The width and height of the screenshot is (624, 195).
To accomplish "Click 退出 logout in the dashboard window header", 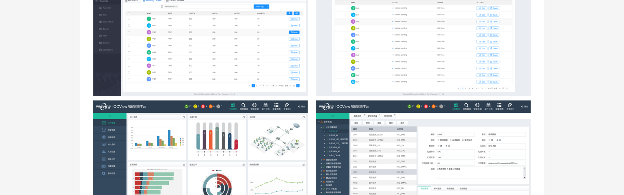I will coord(302,107).
